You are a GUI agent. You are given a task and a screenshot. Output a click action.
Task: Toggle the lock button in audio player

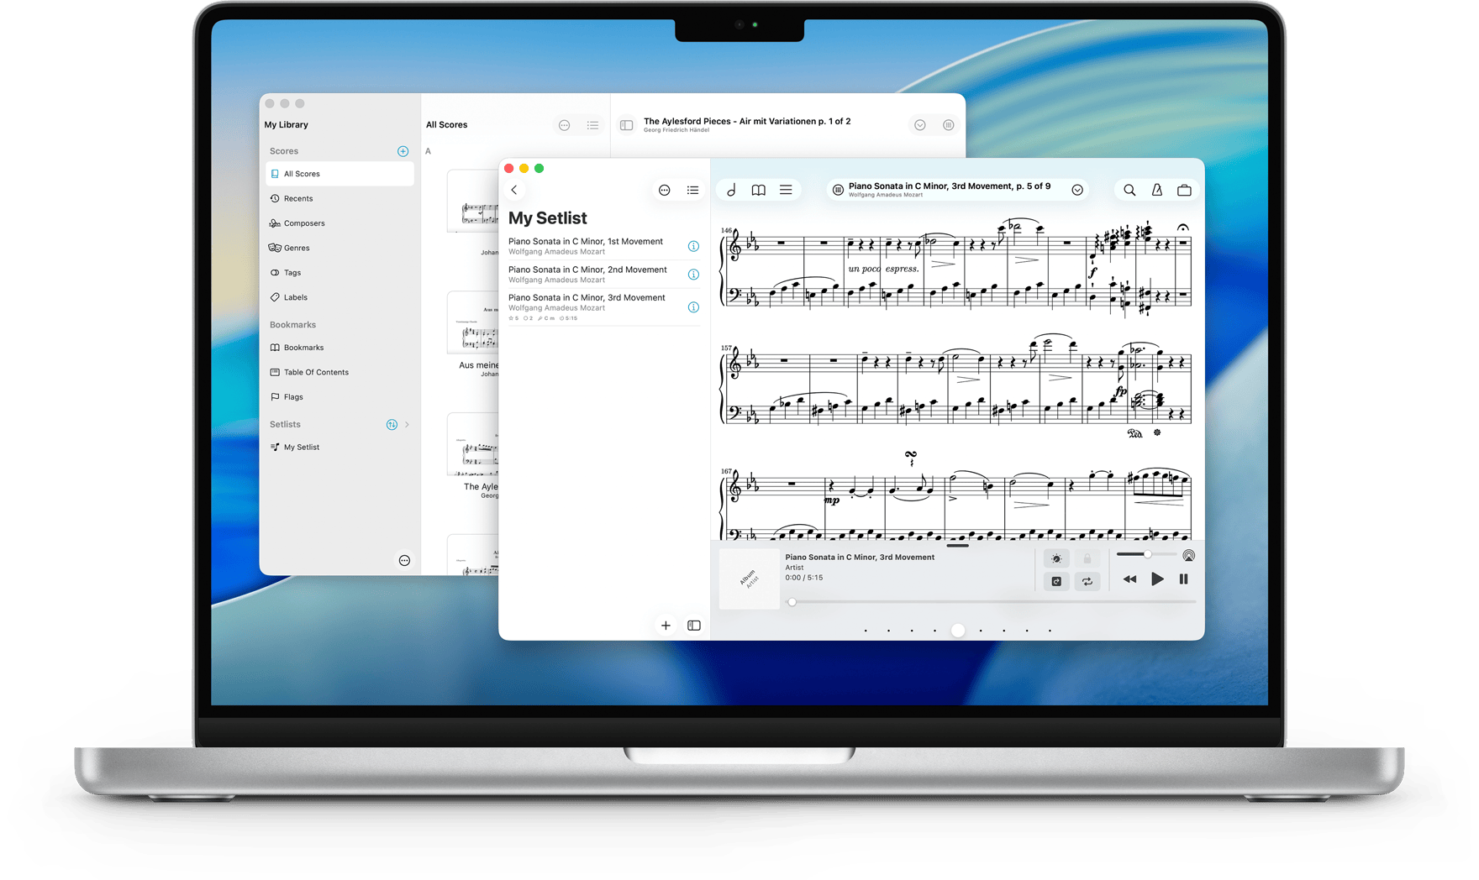pyautogui.click(x=1087, y=558)
